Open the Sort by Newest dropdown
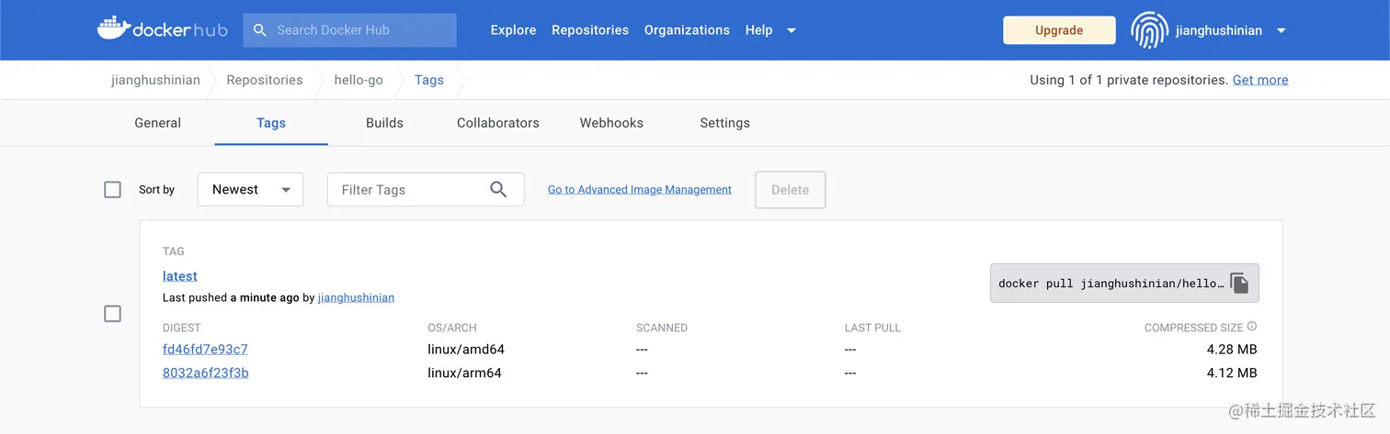Image resolution: width=1390 pixels, height=434 pixels. tap(250, 190)
